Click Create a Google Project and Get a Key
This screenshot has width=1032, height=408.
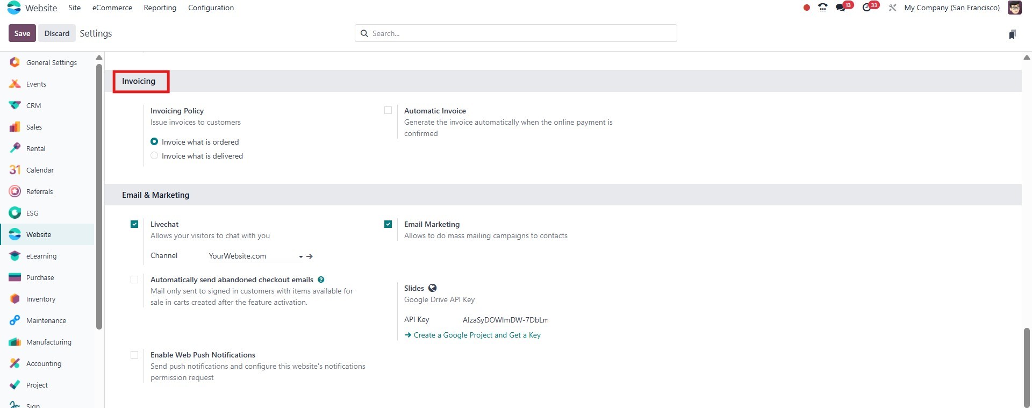[477, 335]
